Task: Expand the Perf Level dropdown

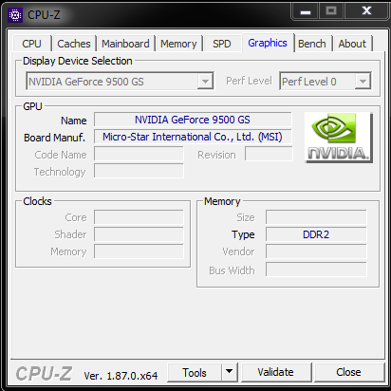Action: 363,82
